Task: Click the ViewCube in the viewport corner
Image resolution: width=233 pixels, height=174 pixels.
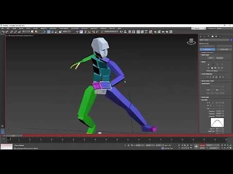Action: 191,42
